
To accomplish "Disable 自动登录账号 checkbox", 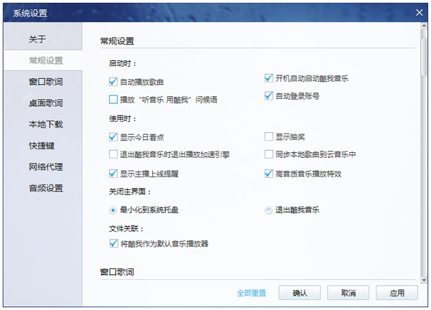I will (x=269, y=95).
